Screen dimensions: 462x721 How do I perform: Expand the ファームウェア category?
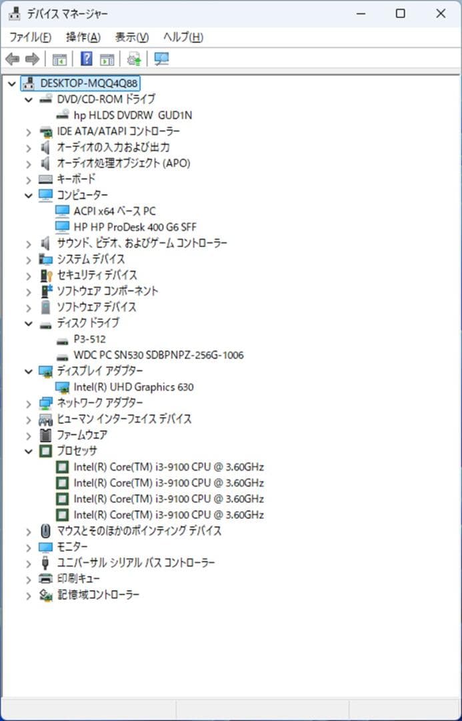coord(29,435)
